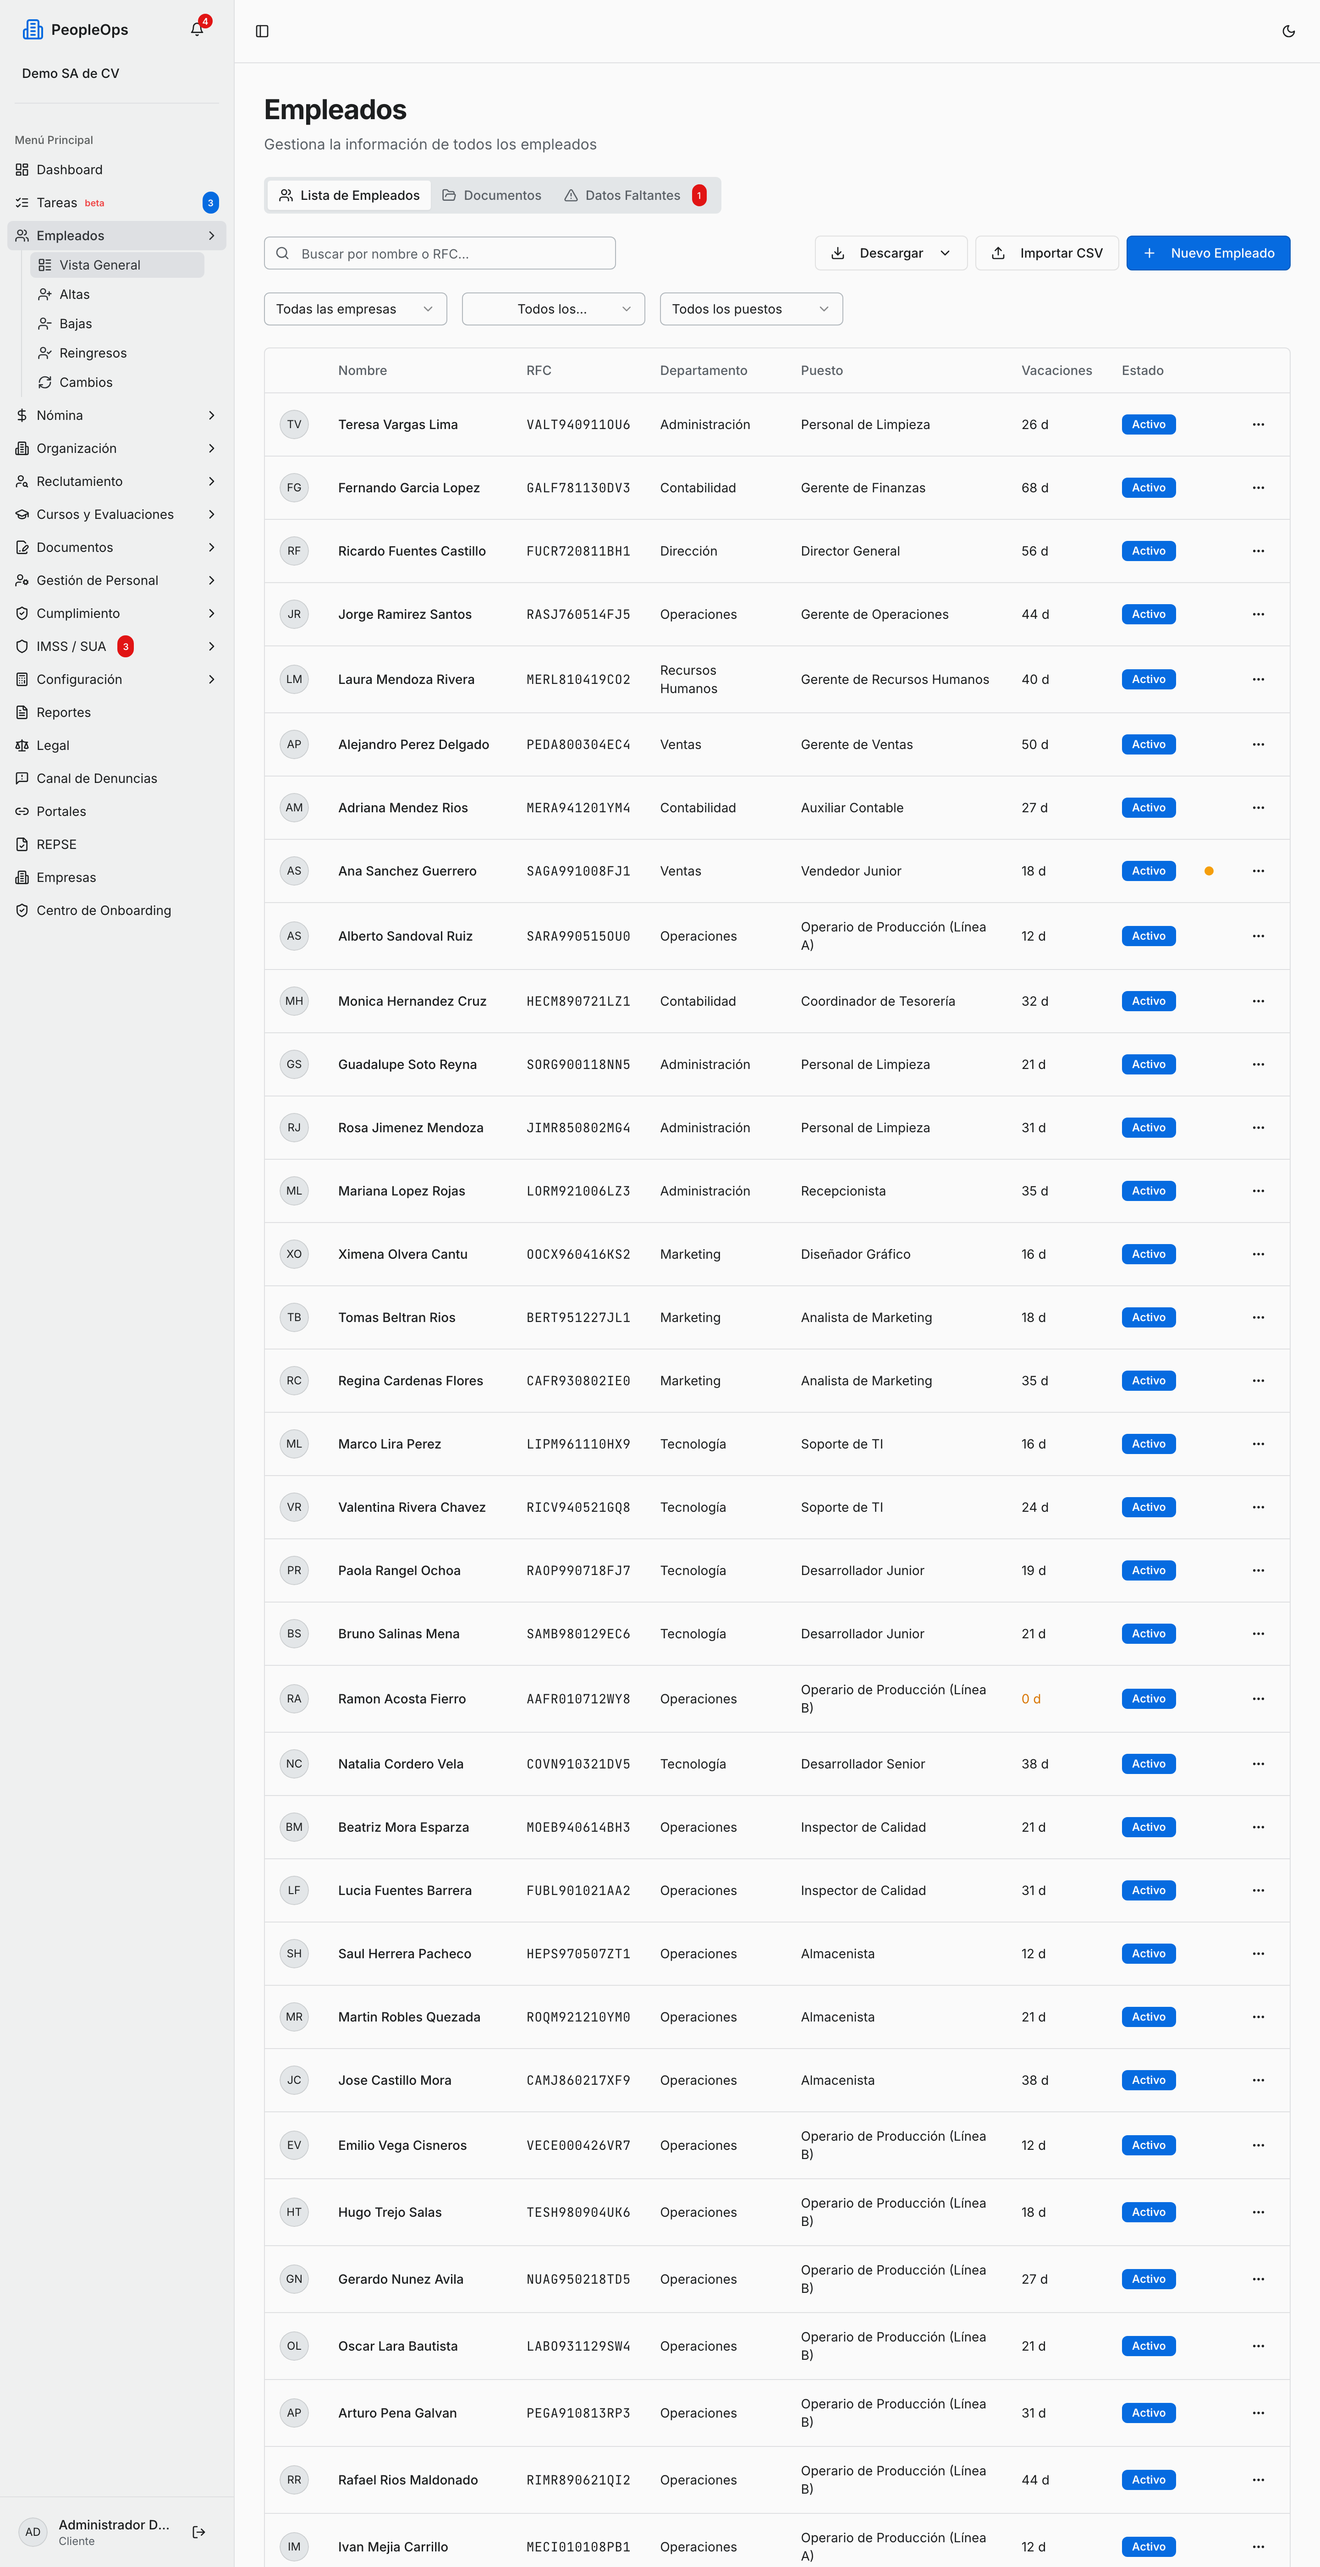
Task: Select Vista General in sidebar
Action: click(117, 265)
